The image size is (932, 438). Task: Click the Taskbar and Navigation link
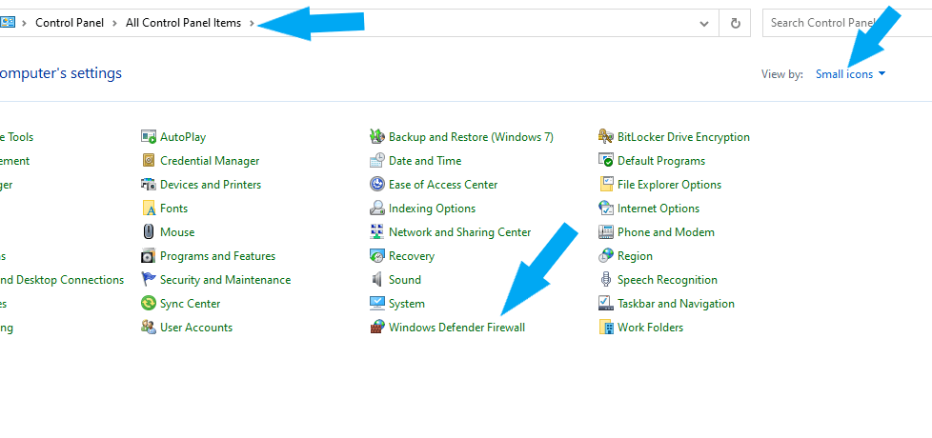point(676,304)
